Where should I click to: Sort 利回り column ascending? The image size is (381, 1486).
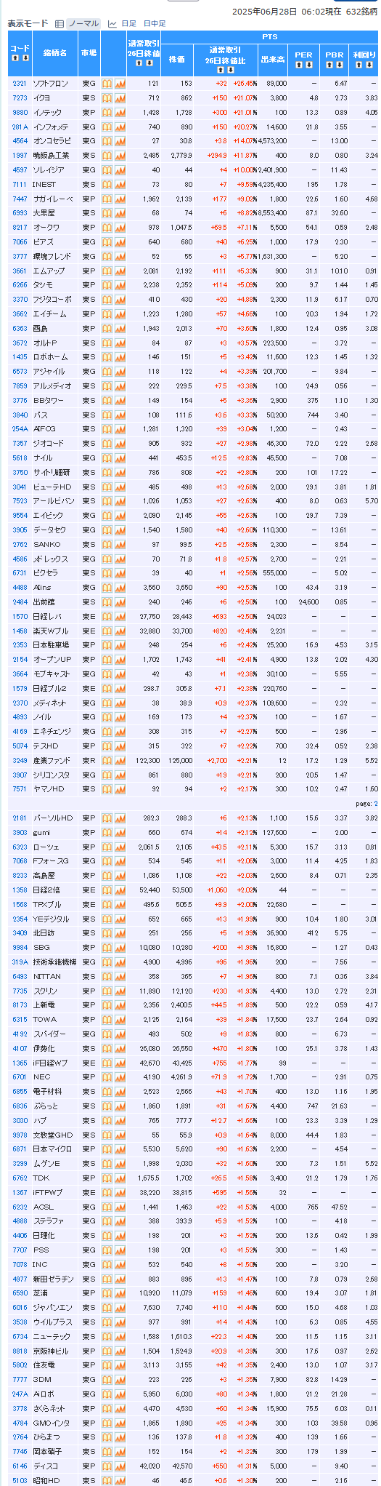coord(359,64)
